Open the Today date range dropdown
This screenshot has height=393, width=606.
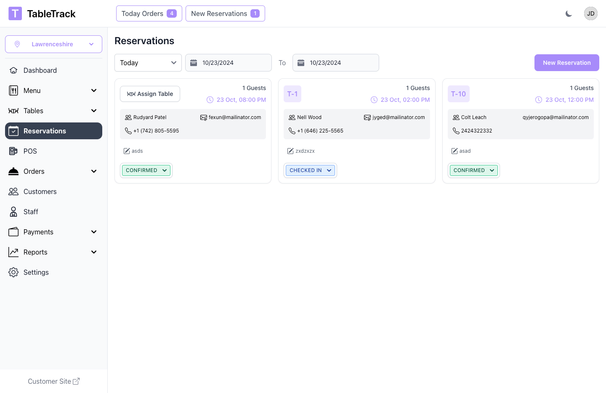pyautogui.click(x=148, y=63)
